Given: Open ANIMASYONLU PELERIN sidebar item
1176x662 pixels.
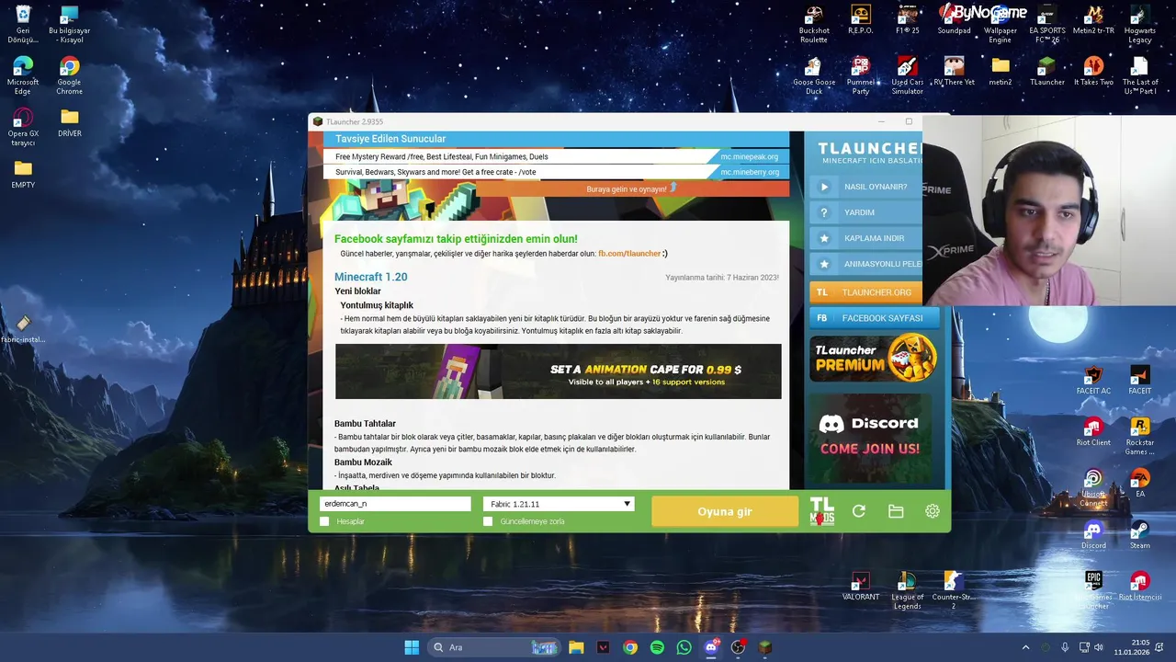Looking at the screenshot, I should (x=865, y=264).
